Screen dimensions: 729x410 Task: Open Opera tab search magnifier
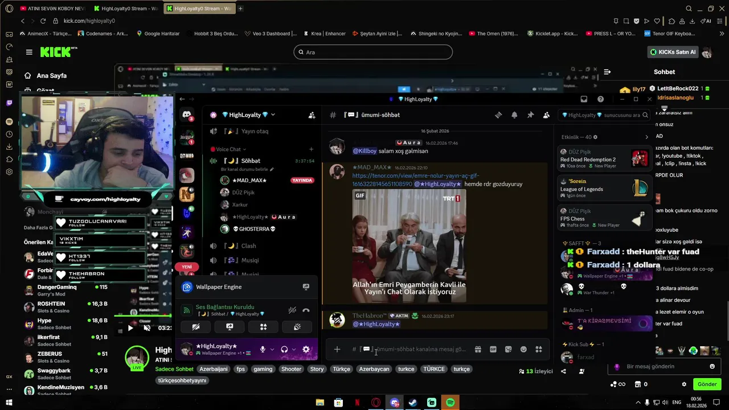pyautogui.click(x=689, y=9)
